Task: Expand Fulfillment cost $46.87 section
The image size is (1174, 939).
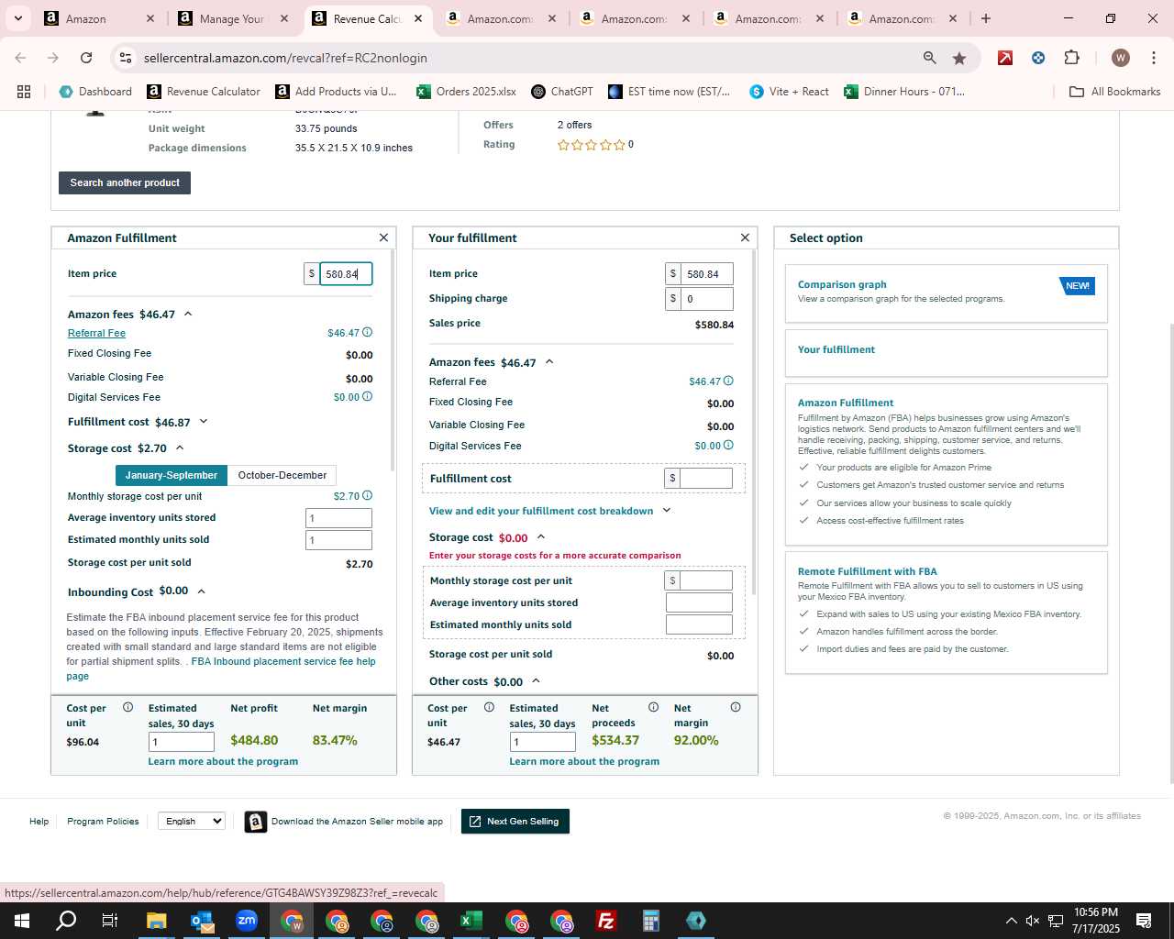Action: [204, 422]
